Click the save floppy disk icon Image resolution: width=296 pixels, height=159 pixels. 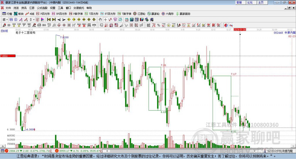(142, 20)
